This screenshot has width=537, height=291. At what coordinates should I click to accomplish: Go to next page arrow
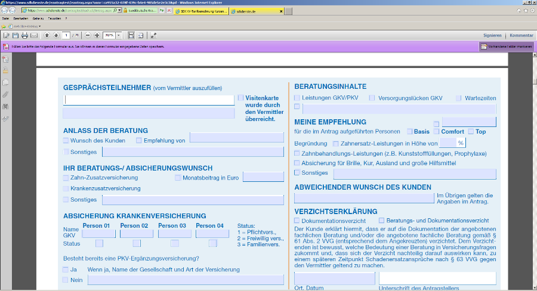pyautogui.click(x=56, y=35)
